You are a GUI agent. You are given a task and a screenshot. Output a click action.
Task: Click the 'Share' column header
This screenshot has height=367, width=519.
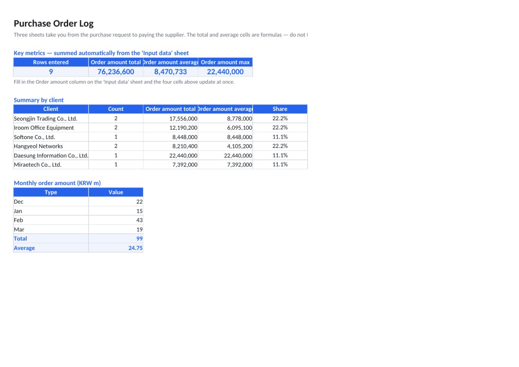pyautogui.click(x=280, y=109)
